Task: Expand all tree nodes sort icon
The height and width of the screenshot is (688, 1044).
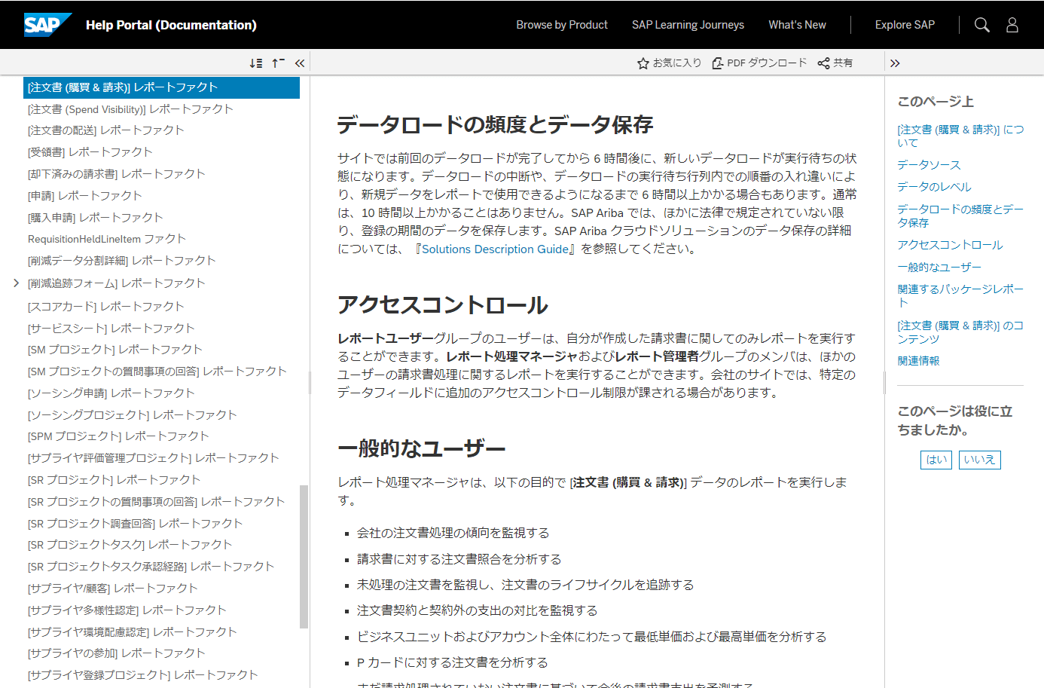Action: (256, 63)
